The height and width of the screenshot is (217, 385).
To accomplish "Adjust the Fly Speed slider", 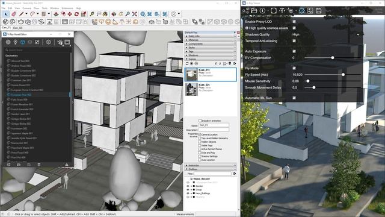I will pyautogui.click(x=333, y=74).
